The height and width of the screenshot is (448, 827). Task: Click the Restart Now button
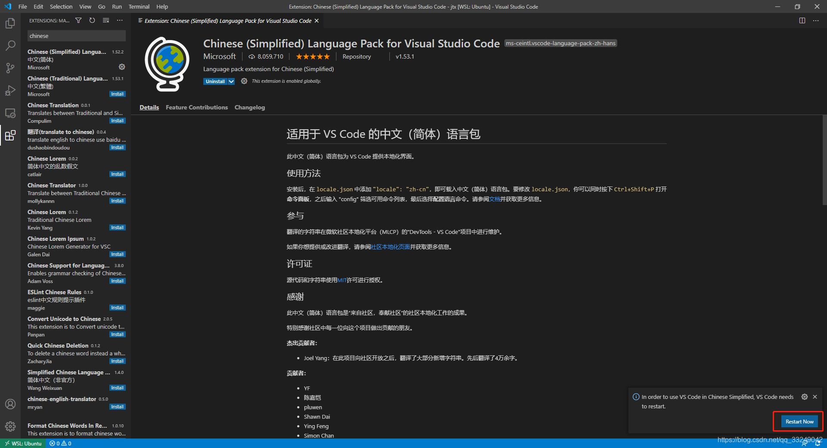click(799, 421)
